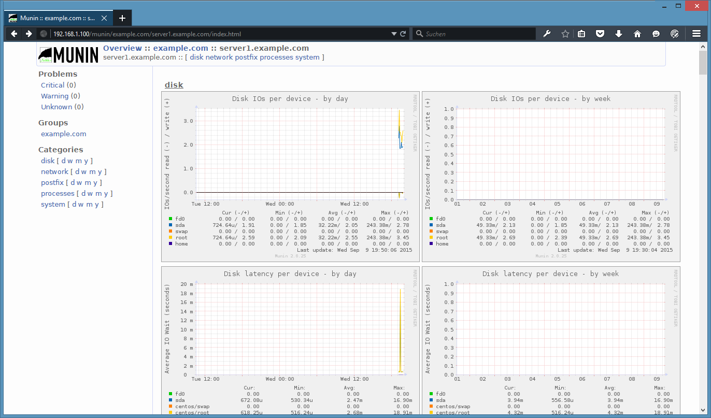Open the Disk IOs per device by week graph

[551, 177]
